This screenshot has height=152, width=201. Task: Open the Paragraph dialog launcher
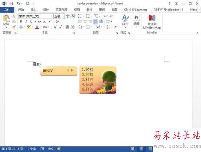(117, 33)
